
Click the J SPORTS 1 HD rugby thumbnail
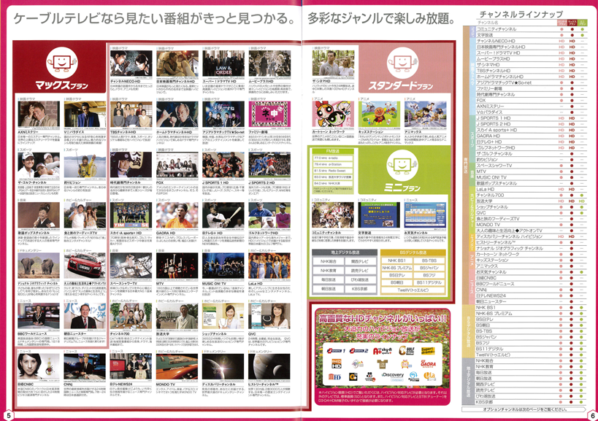click(223, 165)
